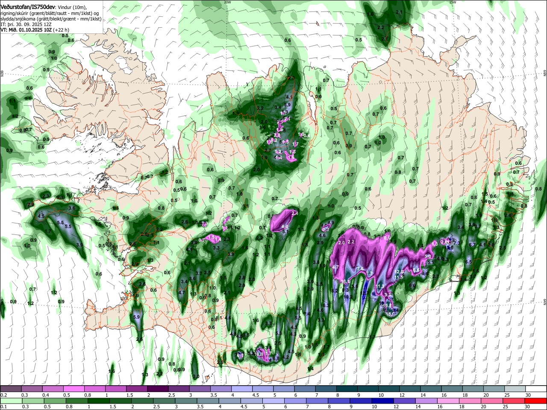Click the 20W longitude label at the top edge
The image size is (547, 410).
227,2
